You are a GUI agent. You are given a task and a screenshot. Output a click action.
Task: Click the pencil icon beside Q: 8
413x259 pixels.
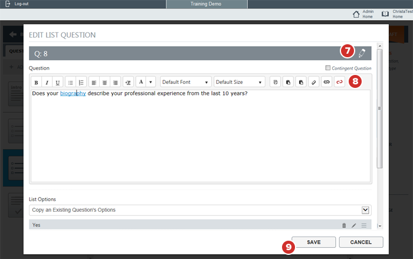362,53
